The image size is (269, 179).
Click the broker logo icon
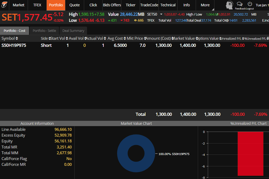(x=4, y=5)
